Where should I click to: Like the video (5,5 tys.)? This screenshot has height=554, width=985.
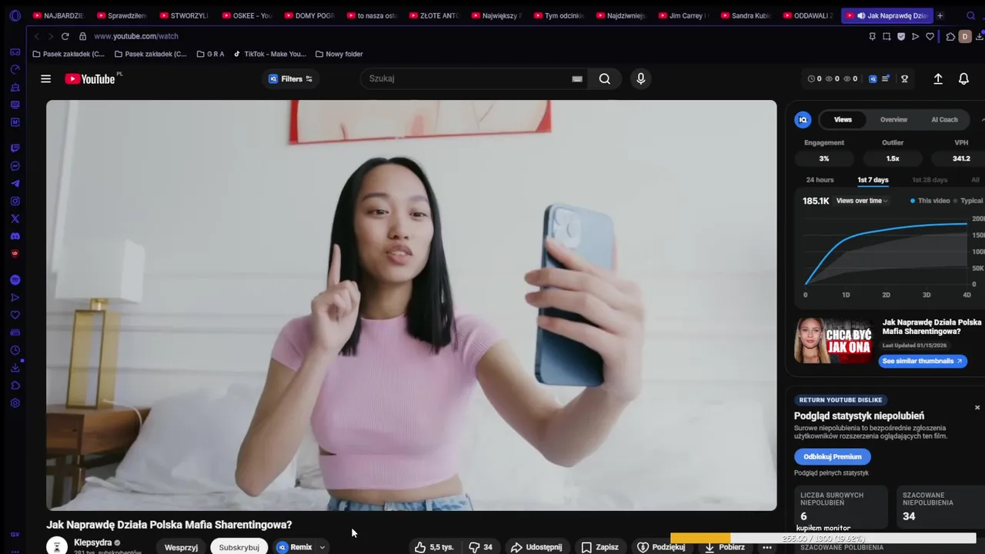tap(434, 547)
